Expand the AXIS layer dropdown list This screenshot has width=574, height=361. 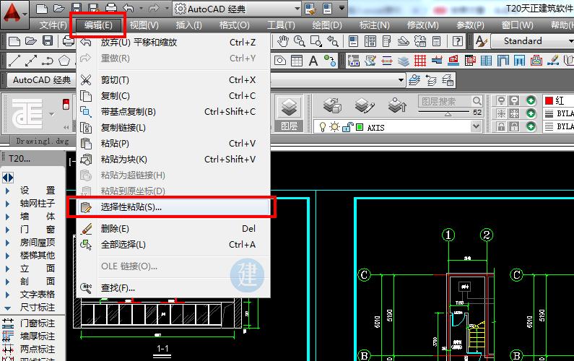pyautogui.click(x=476, y=127)
